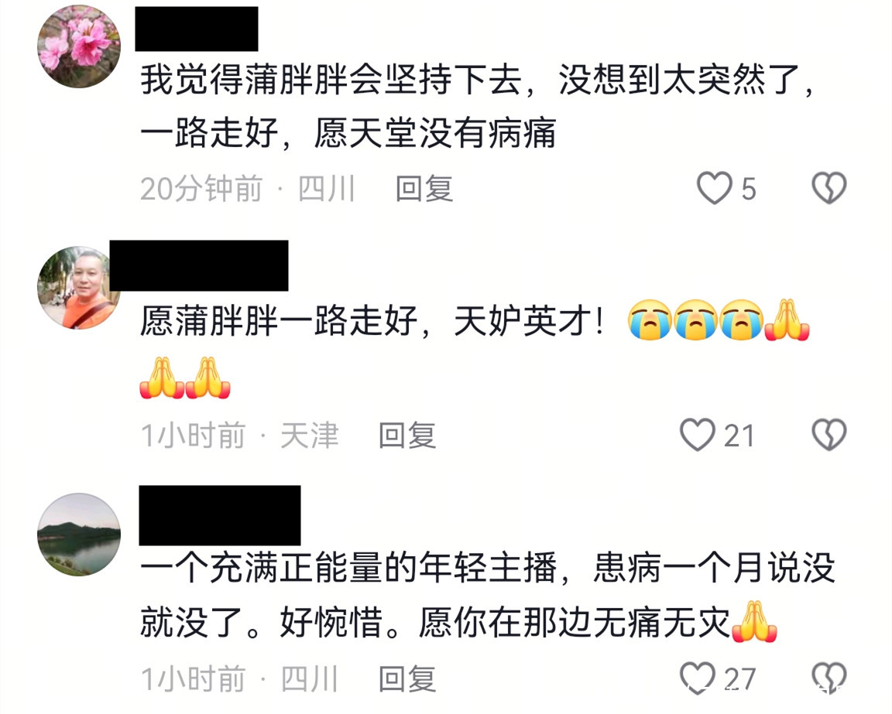This screenshot has width=892, height=714.
Task: Tap broken heart on the last comment
Action: (x=829, y=678)
